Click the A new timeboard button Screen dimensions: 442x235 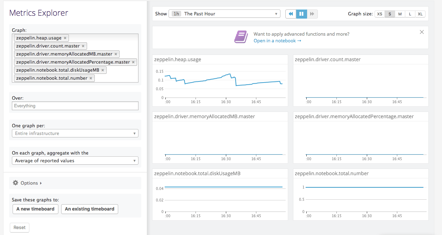click(35, 209)
